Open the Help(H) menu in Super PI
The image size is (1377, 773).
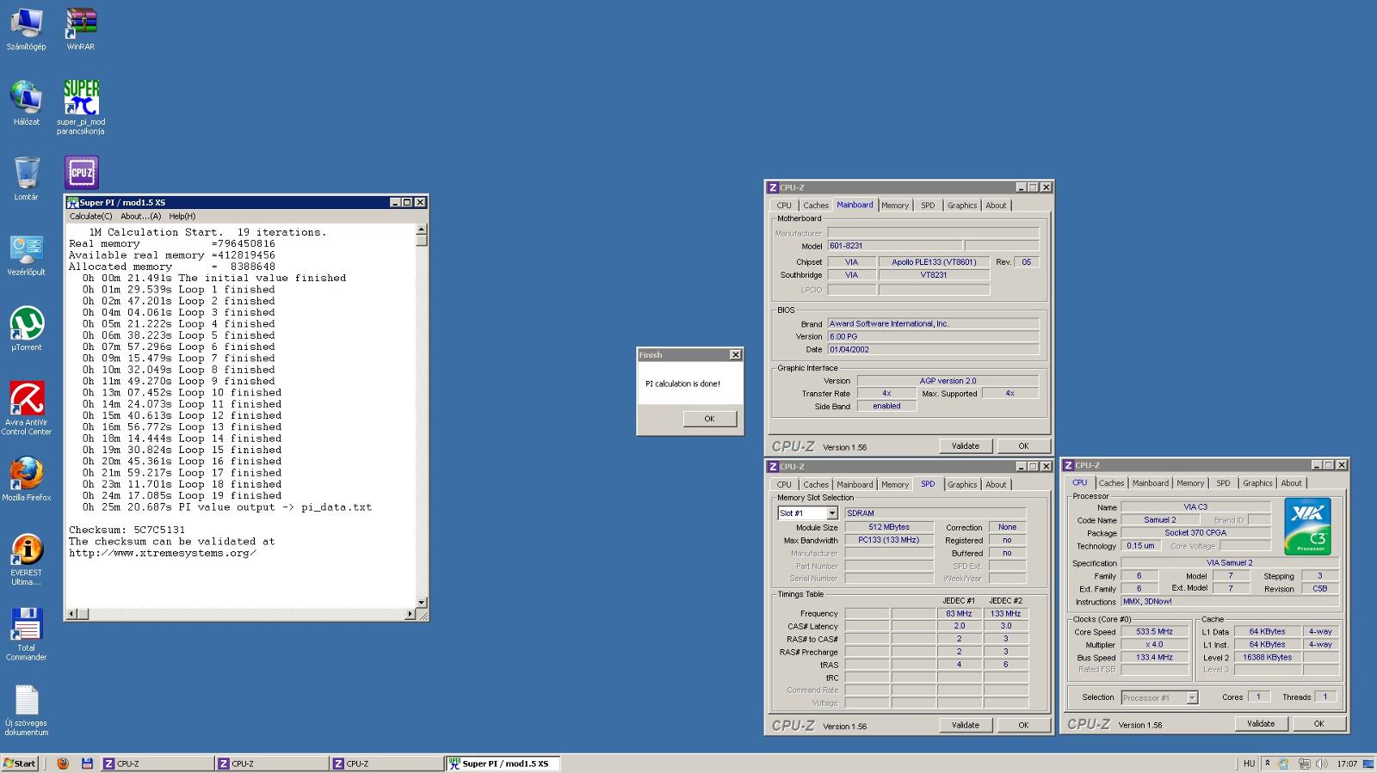(x=182, y=217)
